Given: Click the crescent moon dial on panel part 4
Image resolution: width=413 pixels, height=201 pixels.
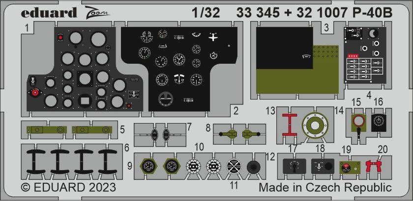Looking at the screenshot, I should click(374, 33).
